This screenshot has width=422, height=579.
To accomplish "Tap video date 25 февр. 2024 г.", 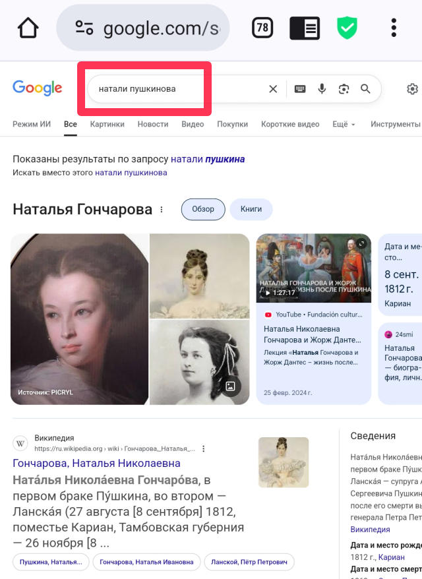I will pyautogui.click(x=287, y=393).
